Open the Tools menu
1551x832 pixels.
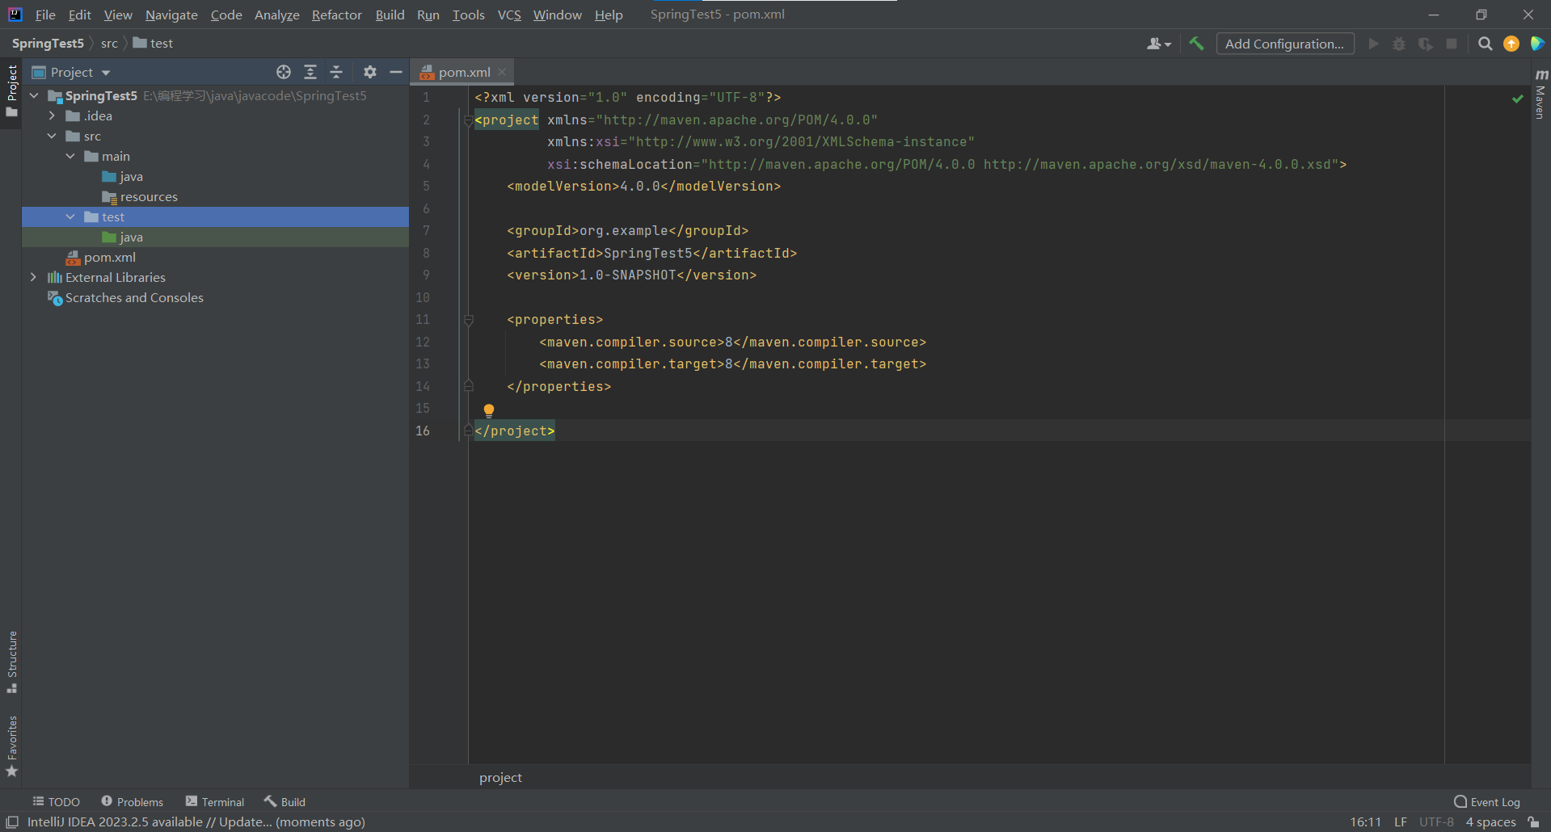pos(468,15)
